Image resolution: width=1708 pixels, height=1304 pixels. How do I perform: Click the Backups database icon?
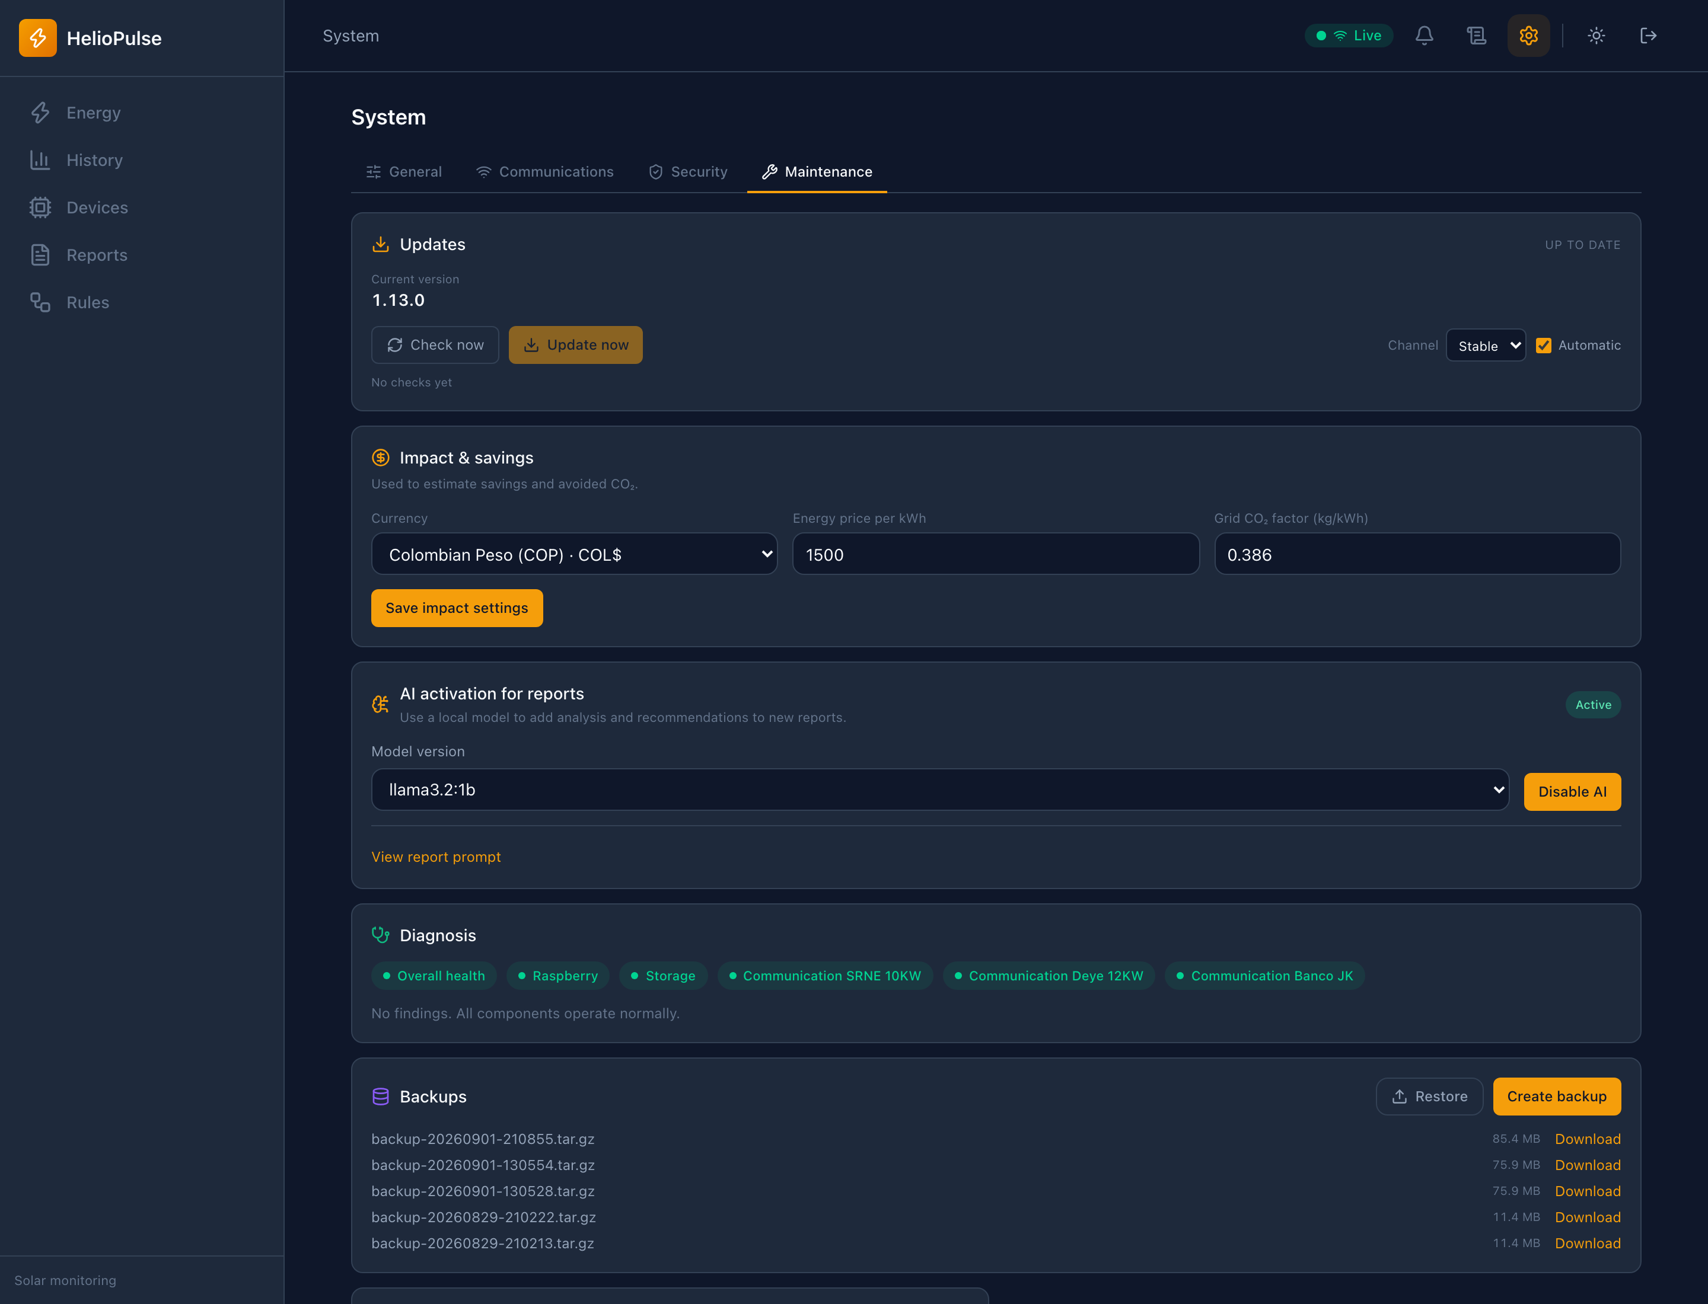point(381,1097)
